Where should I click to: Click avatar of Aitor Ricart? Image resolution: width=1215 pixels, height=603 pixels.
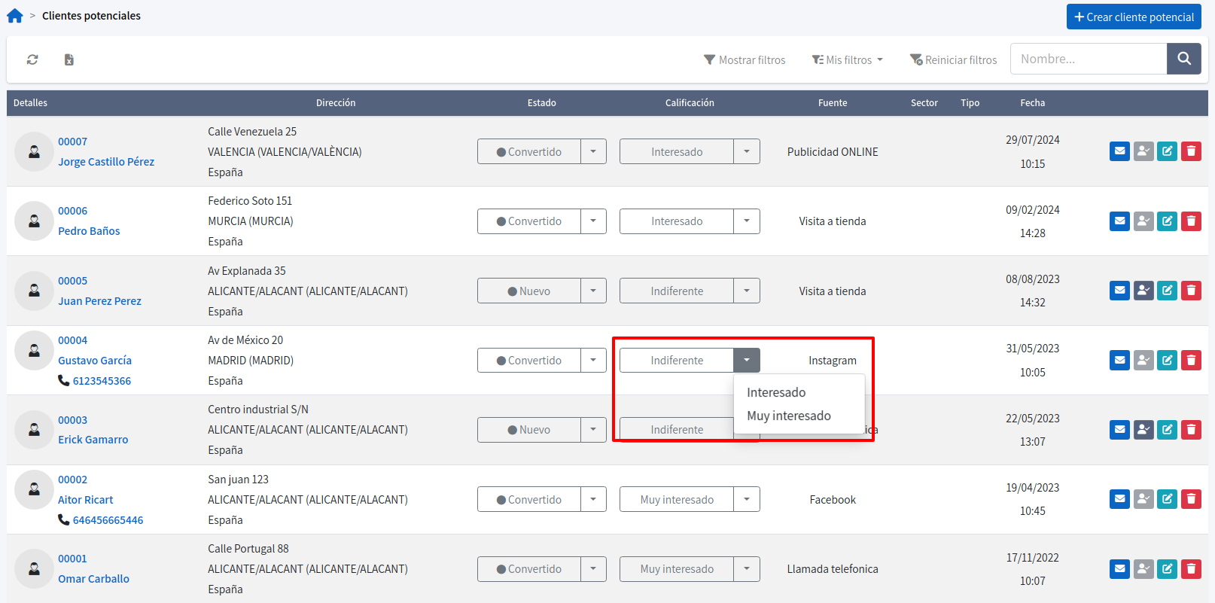[34, 489]
